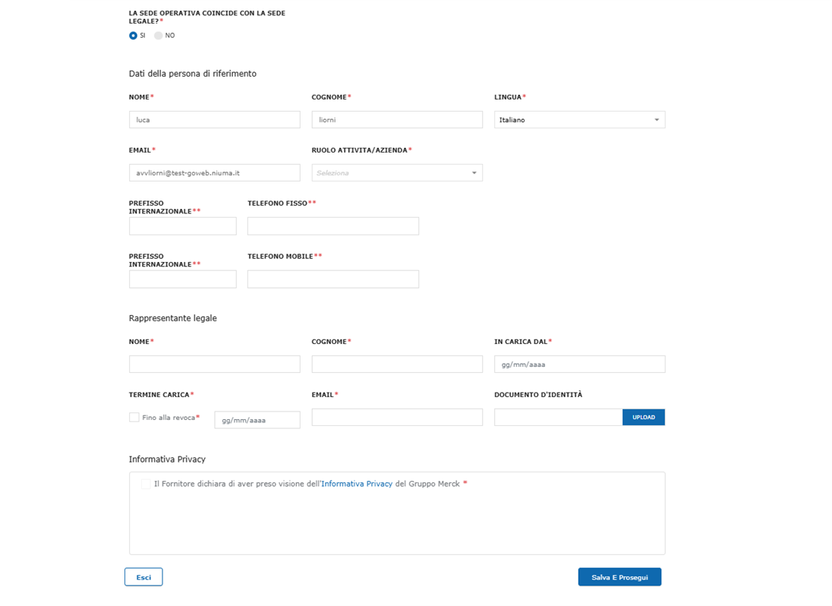Open the Informativa Privacy link
Screen dimensions: 832x606
pos(357,484)
